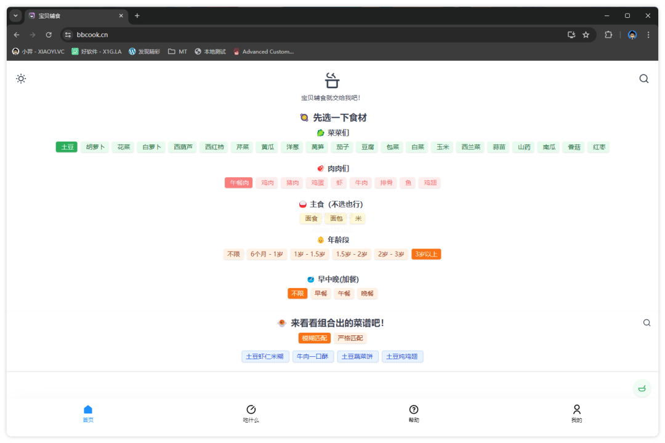Viewport: 665px width, 443px height.
Task: Open the 牛肉一口酥 recipe
Action: pyautogui.click(x=313, y=356)
